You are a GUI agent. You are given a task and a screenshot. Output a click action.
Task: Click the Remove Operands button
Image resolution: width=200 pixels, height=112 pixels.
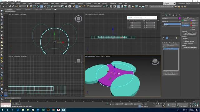point(171,72)
